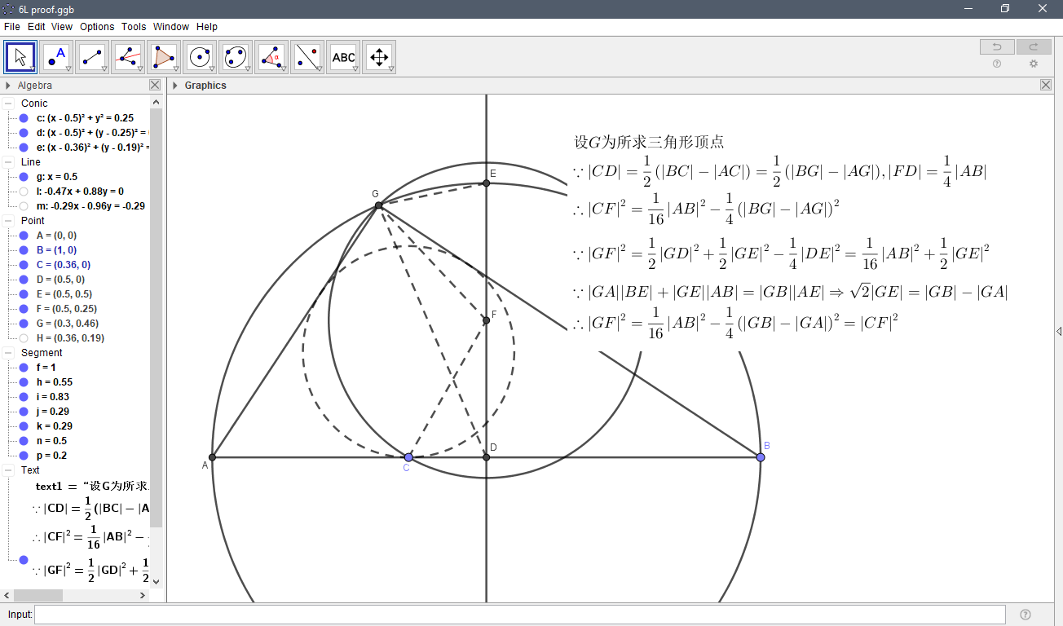
Task: Open the Edit menu
Action: pos(37,27)
